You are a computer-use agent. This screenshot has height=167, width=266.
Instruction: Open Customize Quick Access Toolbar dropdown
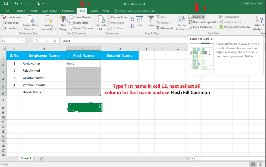(50, 4)
